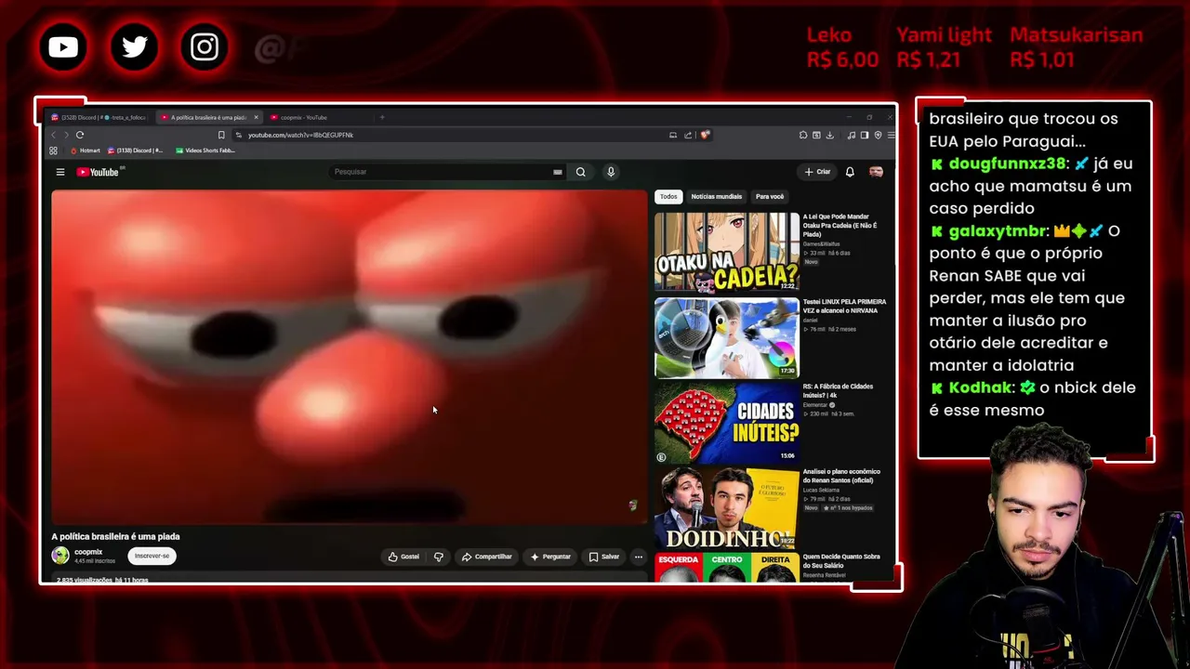Open the browser downloads icon
This screenshot has width=1190, height=669.
point(829,135)
